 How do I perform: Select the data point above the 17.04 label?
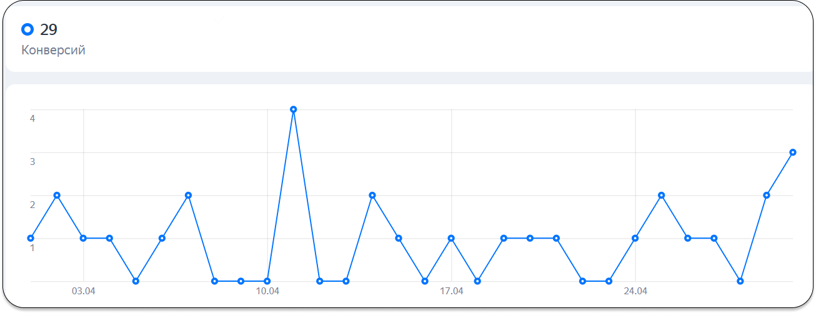(x=451, y=238)
